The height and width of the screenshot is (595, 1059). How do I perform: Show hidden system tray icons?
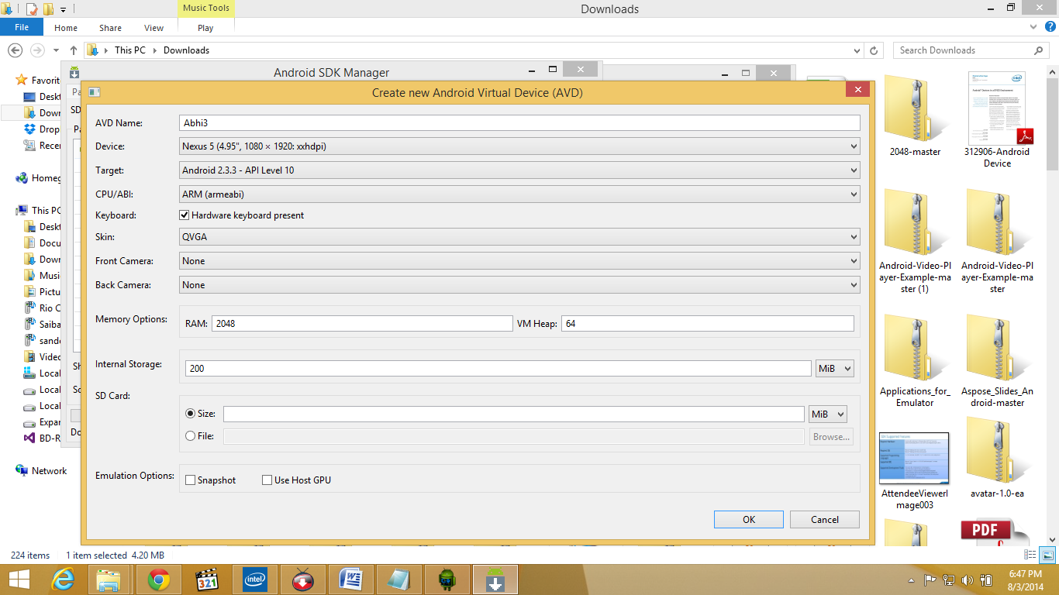pyautogui.click(x=912, y=580)
